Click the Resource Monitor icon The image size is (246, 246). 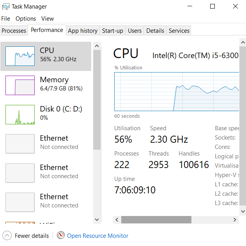pos(61,235)
